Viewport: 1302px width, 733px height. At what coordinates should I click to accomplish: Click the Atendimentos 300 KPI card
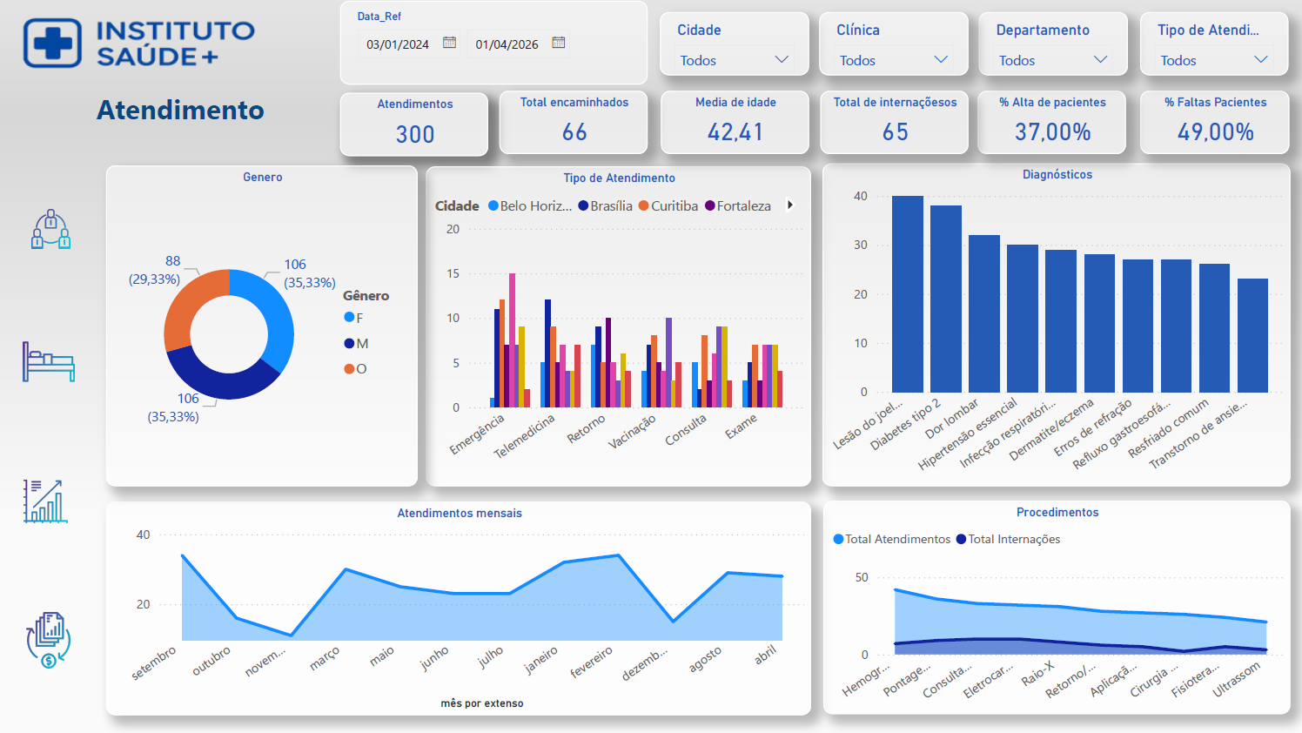[415, 124]
